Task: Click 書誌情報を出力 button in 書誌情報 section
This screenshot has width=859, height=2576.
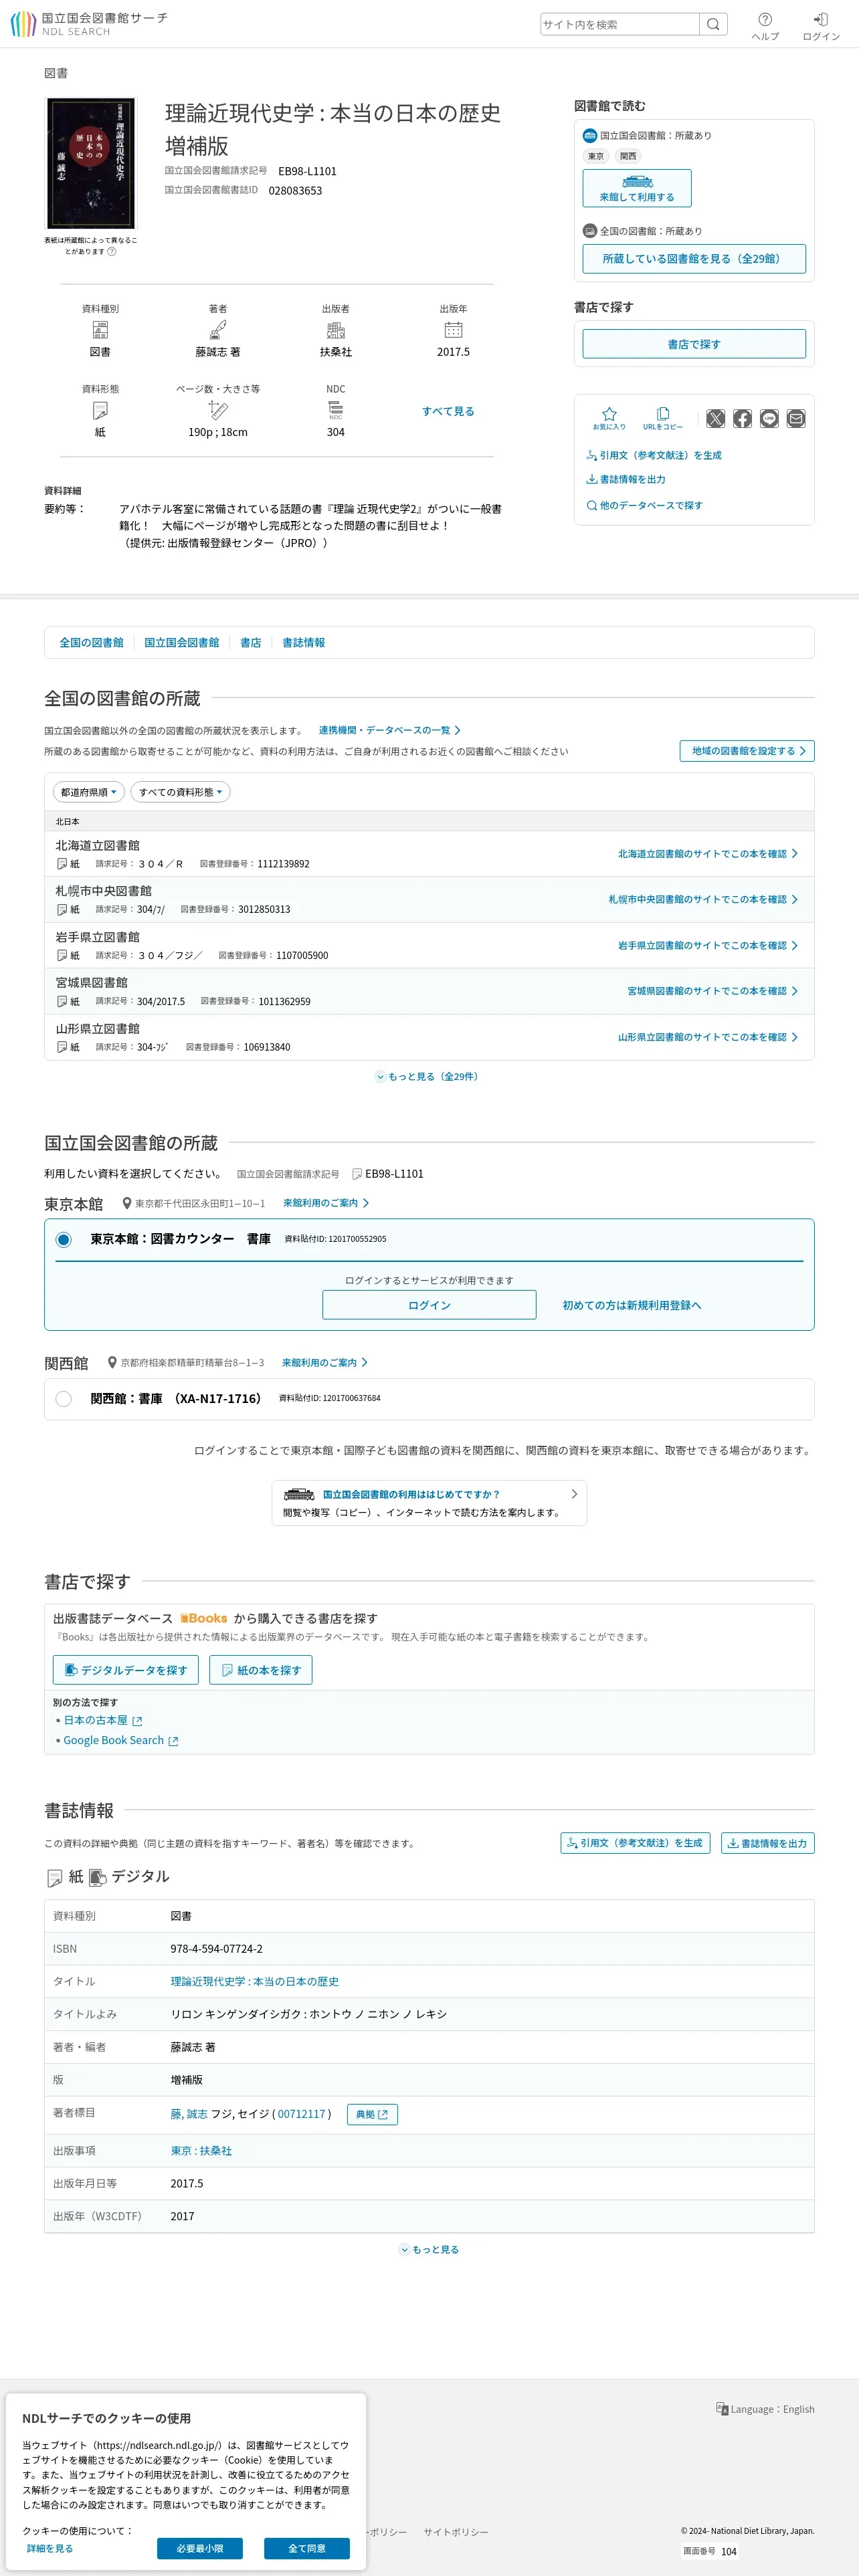Action: (768, 1843)
